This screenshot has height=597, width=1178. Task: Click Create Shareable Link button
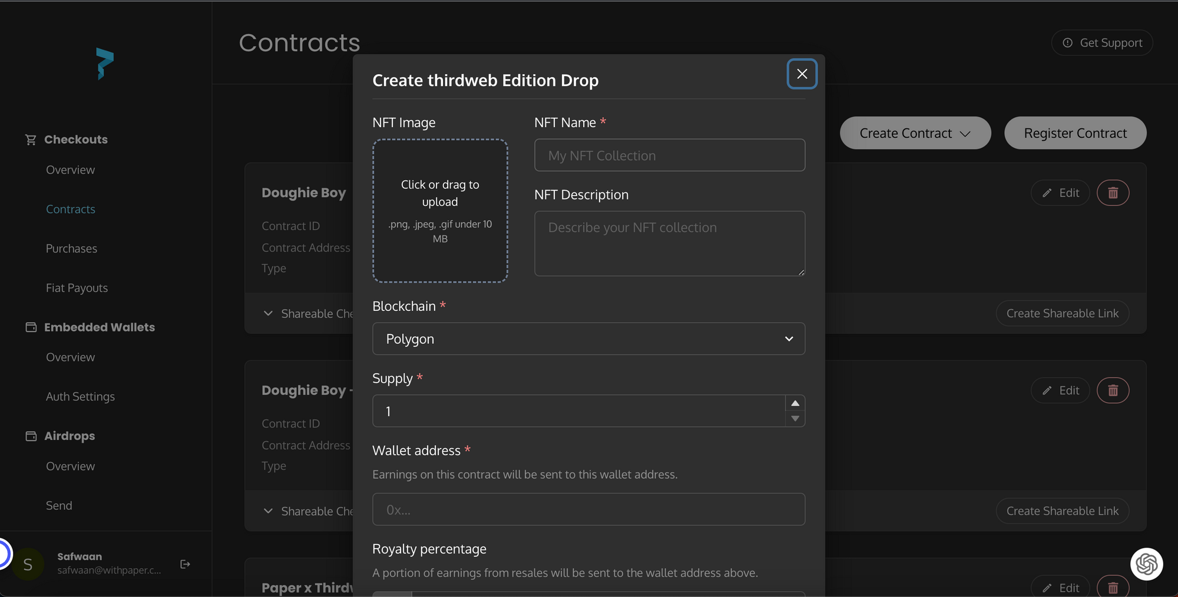click(x=1062, y=313)
